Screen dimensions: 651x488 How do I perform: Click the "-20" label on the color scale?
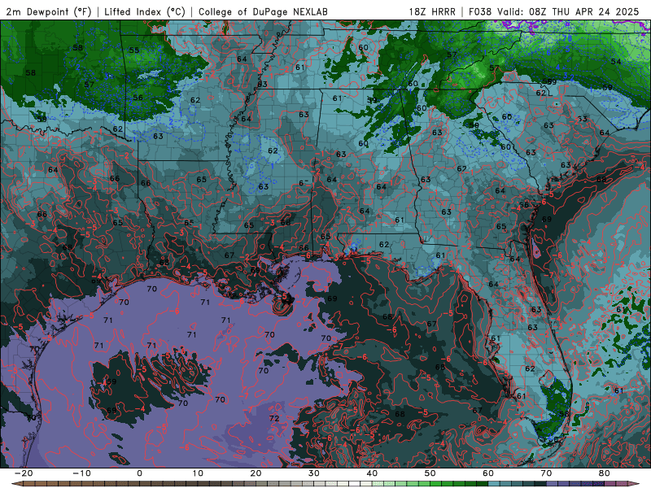coord(24,473)
